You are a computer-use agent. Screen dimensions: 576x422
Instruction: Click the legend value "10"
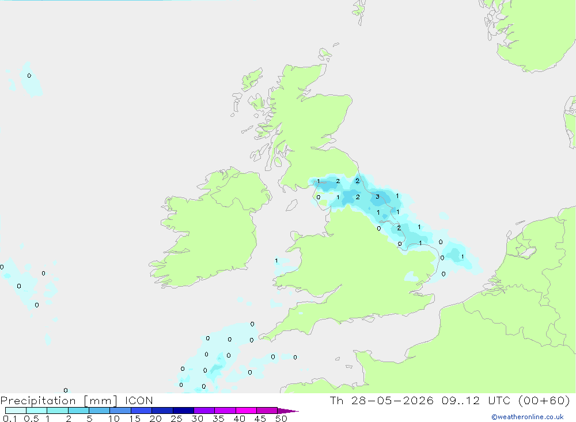pyautogui.click(x=114, y=419)
